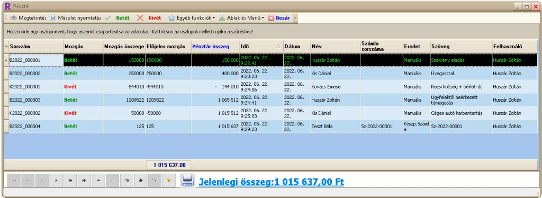Click the 1209522 Mozgás összege amount cell
This screenshot has height=198, width=542.
[x=124, y=100]
